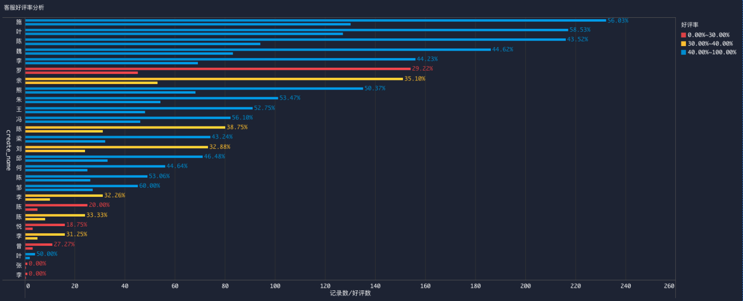Click the 客服好评率分析 chart title
Screen dimensions: 743x301
pyautogui.click(x=24, y=8)
